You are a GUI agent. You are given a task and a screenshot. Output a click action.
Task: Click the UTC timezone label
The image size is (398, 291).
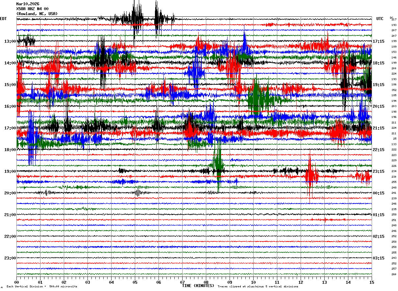380,19
